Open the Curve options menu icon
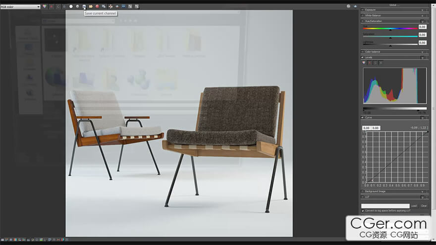This screenshot has height=245, width=436. [x=427, y=118]
